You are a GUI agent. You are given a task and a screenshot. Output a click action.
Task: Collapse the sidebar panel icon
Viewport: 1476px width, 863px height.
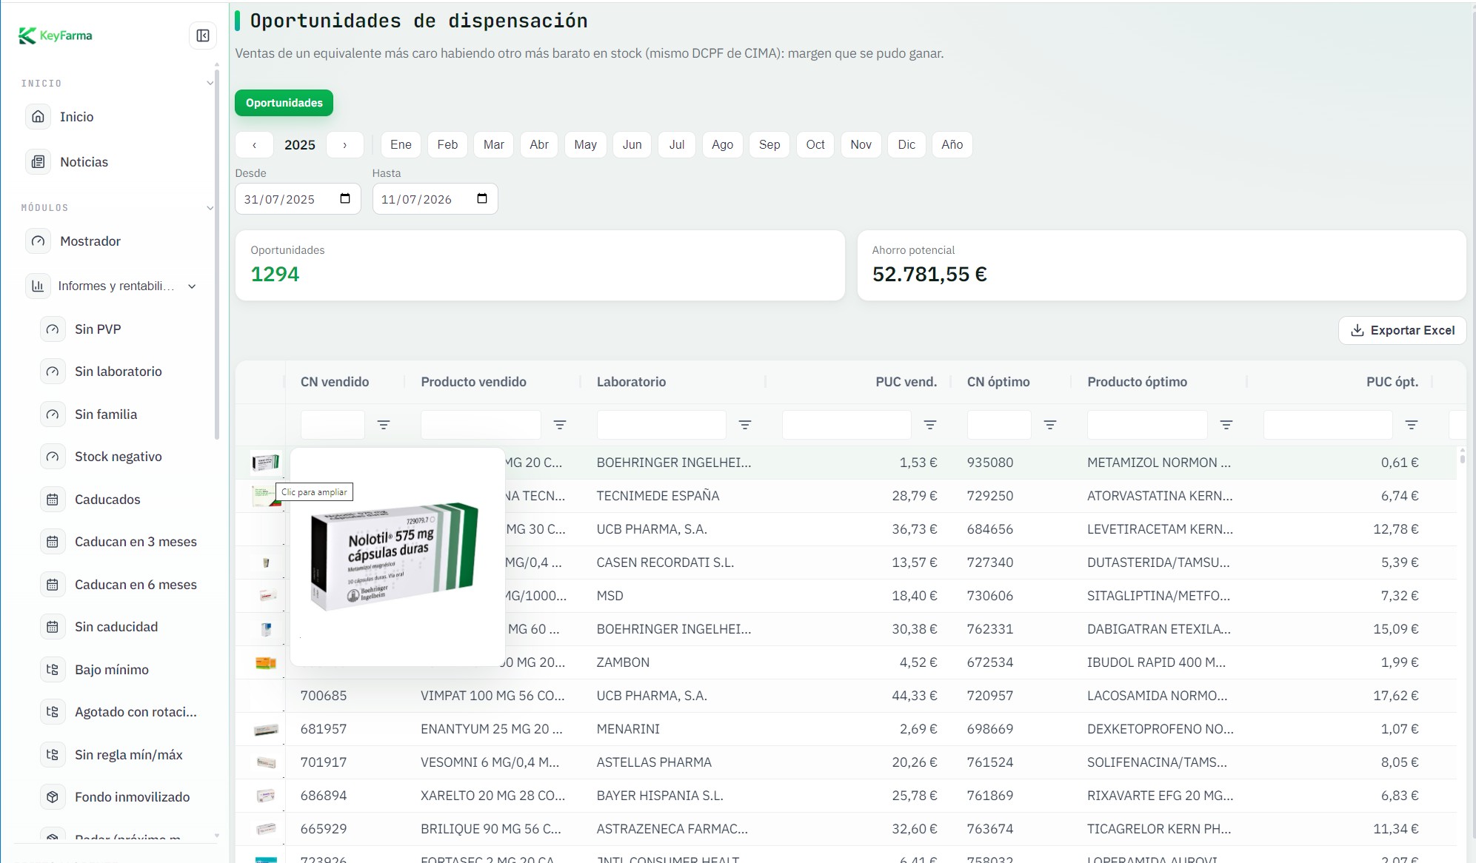pyautogui.click(x=202, y=36)
